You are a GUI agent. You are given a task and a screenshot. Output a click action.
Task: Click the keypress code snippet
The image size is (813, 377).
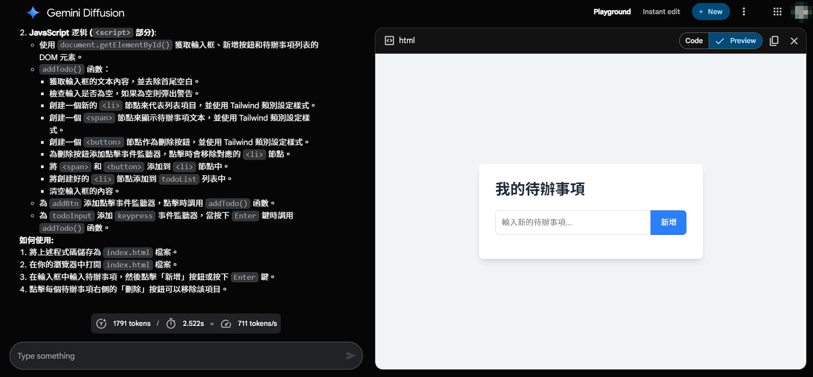[135, 216]
